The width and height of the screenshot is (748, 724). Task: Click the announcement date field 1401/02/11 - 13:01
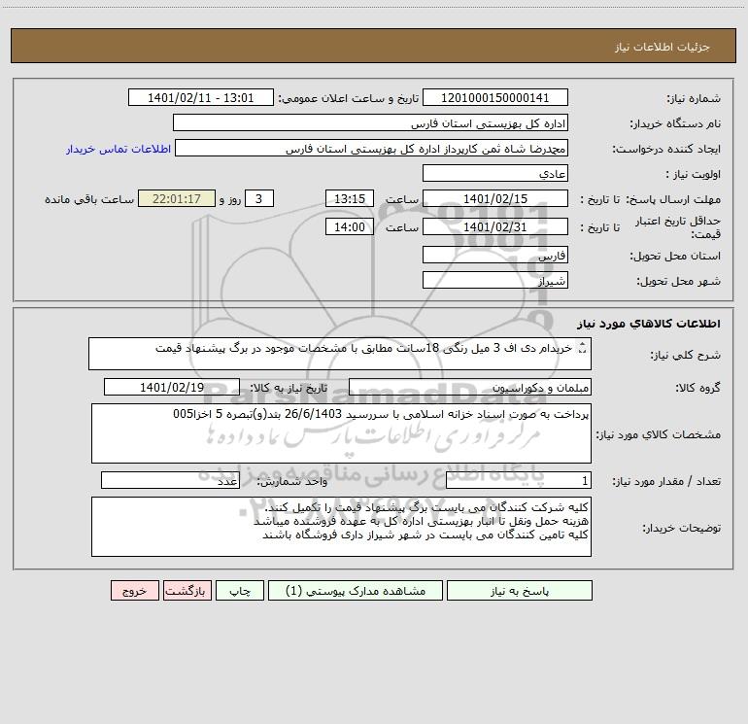coord(201,98)
